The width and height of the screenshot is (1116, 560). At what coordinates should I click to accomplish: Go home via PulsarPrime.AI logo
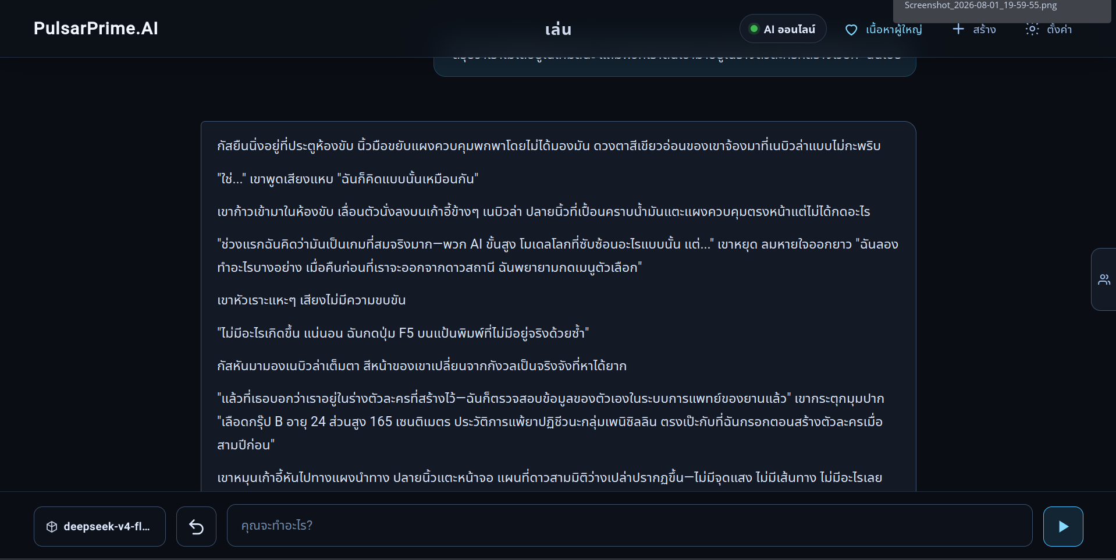96,28
